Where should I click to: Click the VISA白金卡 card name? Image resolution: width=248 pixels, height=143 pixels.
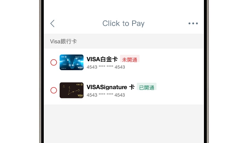click(x=102, y=59)
